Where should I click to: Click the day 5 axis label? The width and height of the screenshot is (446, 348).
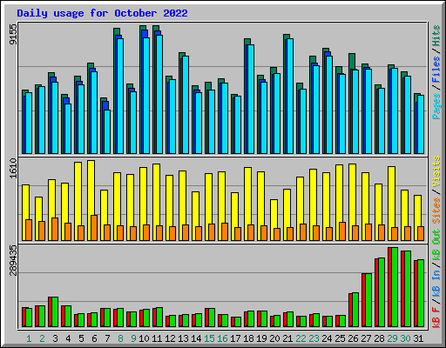(81, 338)
